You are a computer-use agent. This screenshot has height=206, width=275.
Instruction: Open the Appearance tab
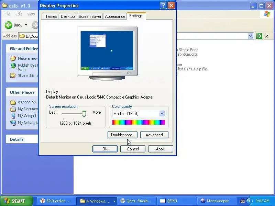[115, 16]
